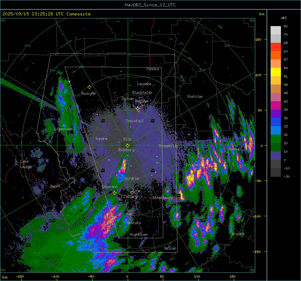Click the Vulcan city label
The image size is (301, 281).
coord(170,248)
